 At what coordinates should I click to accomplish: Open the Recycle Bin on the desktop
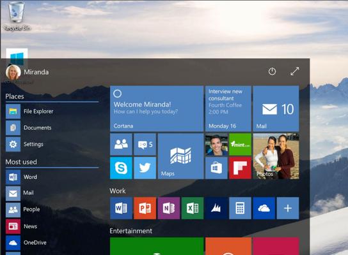click(x=17, y=15)
